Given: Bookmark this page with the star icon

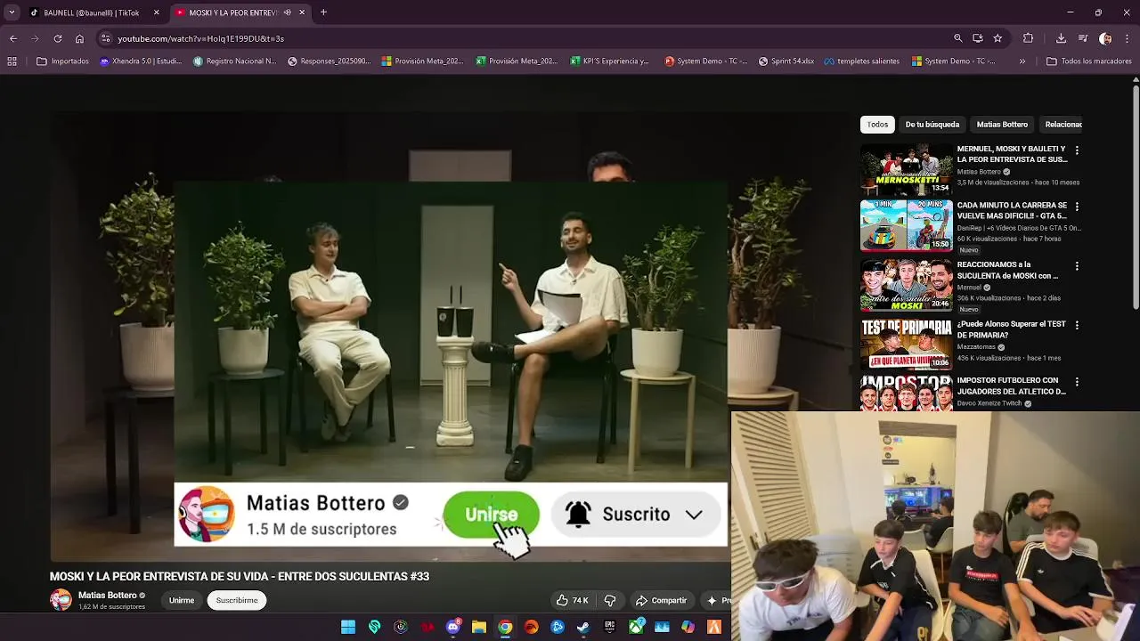Looking at the screenshot, I should [x=997, y=38].
